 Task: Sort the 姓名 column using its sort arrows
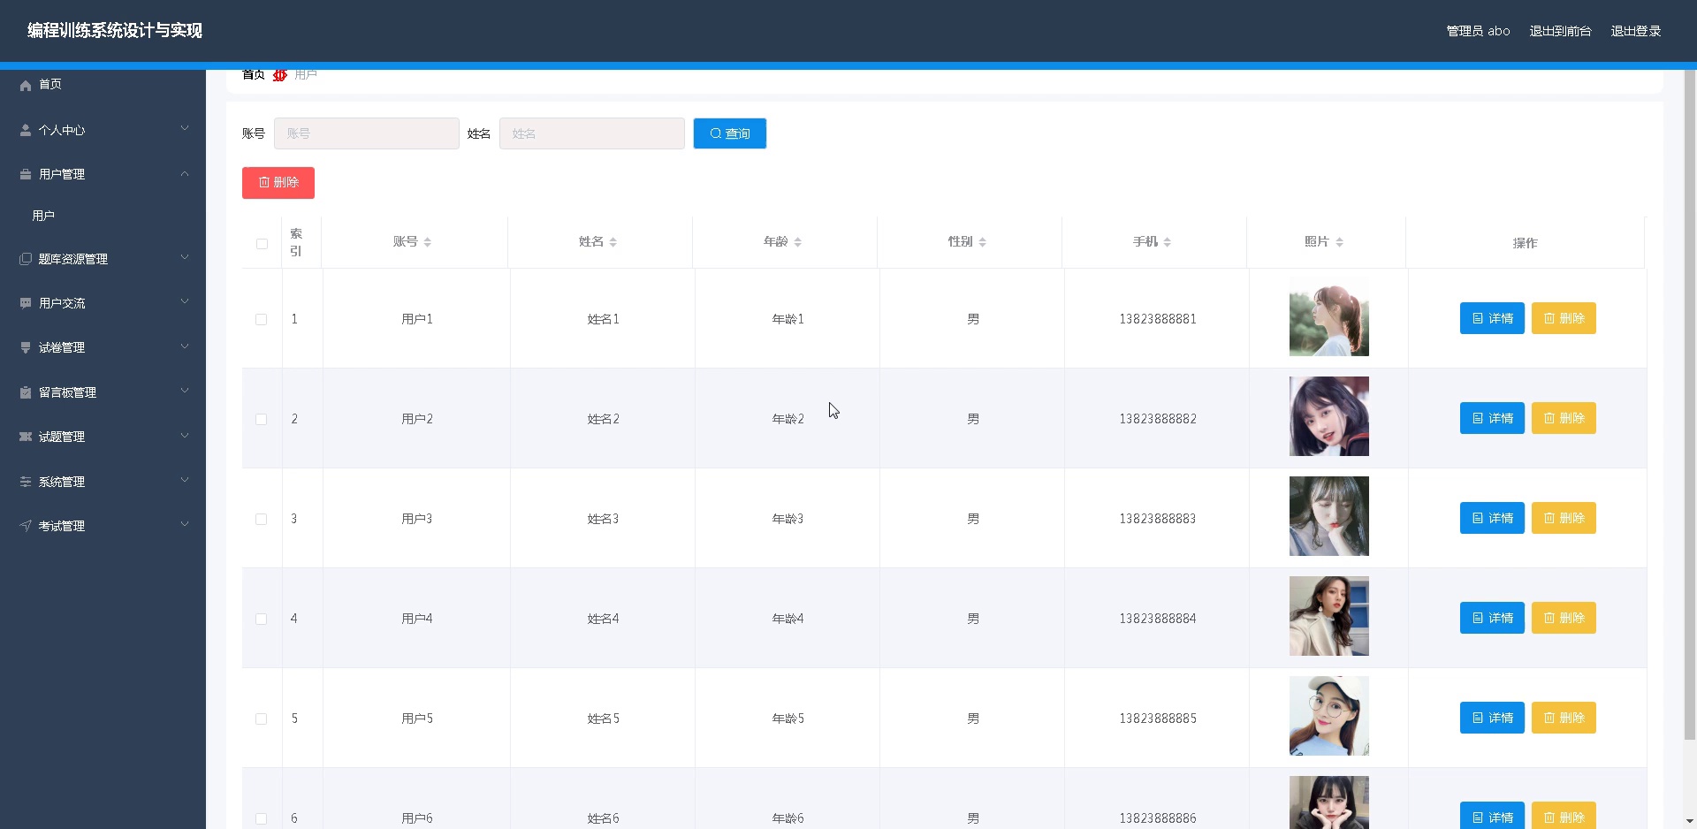613,242
